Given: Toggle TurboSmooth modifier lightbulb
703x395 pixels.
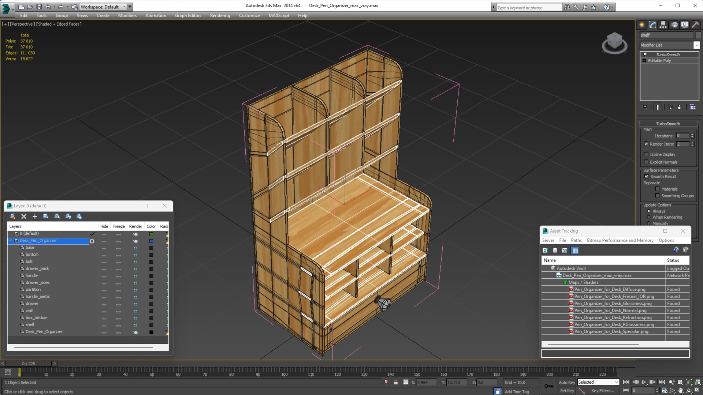Looking at the screenshot, I should (x=645, y=54).
